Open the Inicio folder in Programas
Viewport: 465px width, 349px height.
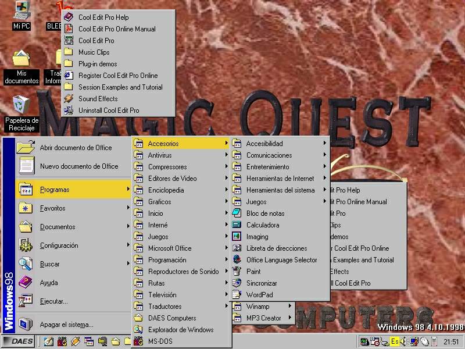[x=181, y=213]
